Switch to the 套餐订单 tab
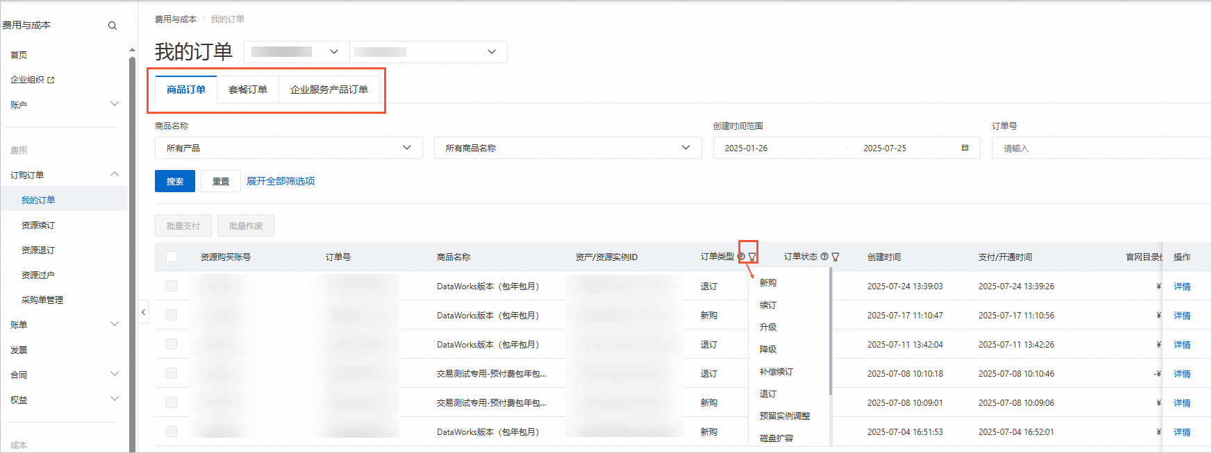Viewport: 1212px width, 453px height. [x=248, y=89]
